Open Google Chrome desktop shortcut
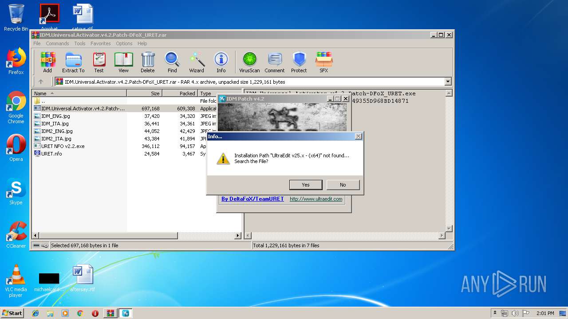The height and width of the screenshot is (319, 568). [x=16, y=107]
